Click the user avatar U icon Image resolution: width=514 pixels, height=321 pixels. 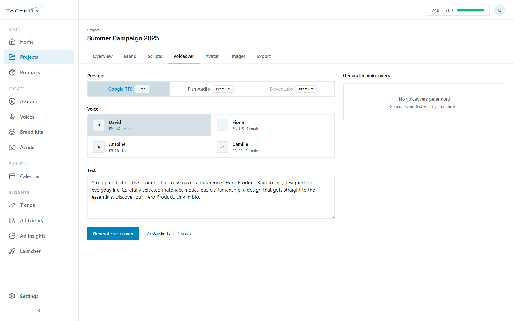pos(499,10)
